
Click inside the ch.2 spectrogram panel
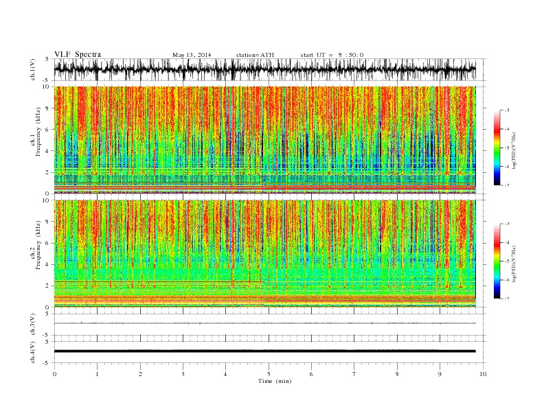[x=264, y=254]
